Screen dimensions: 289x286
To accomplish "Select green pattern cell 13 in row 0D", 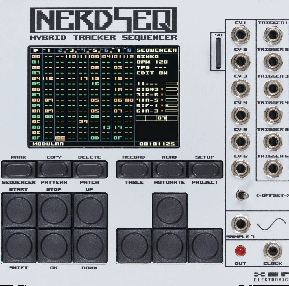I will pyautogui.click(x=107, y=127).
